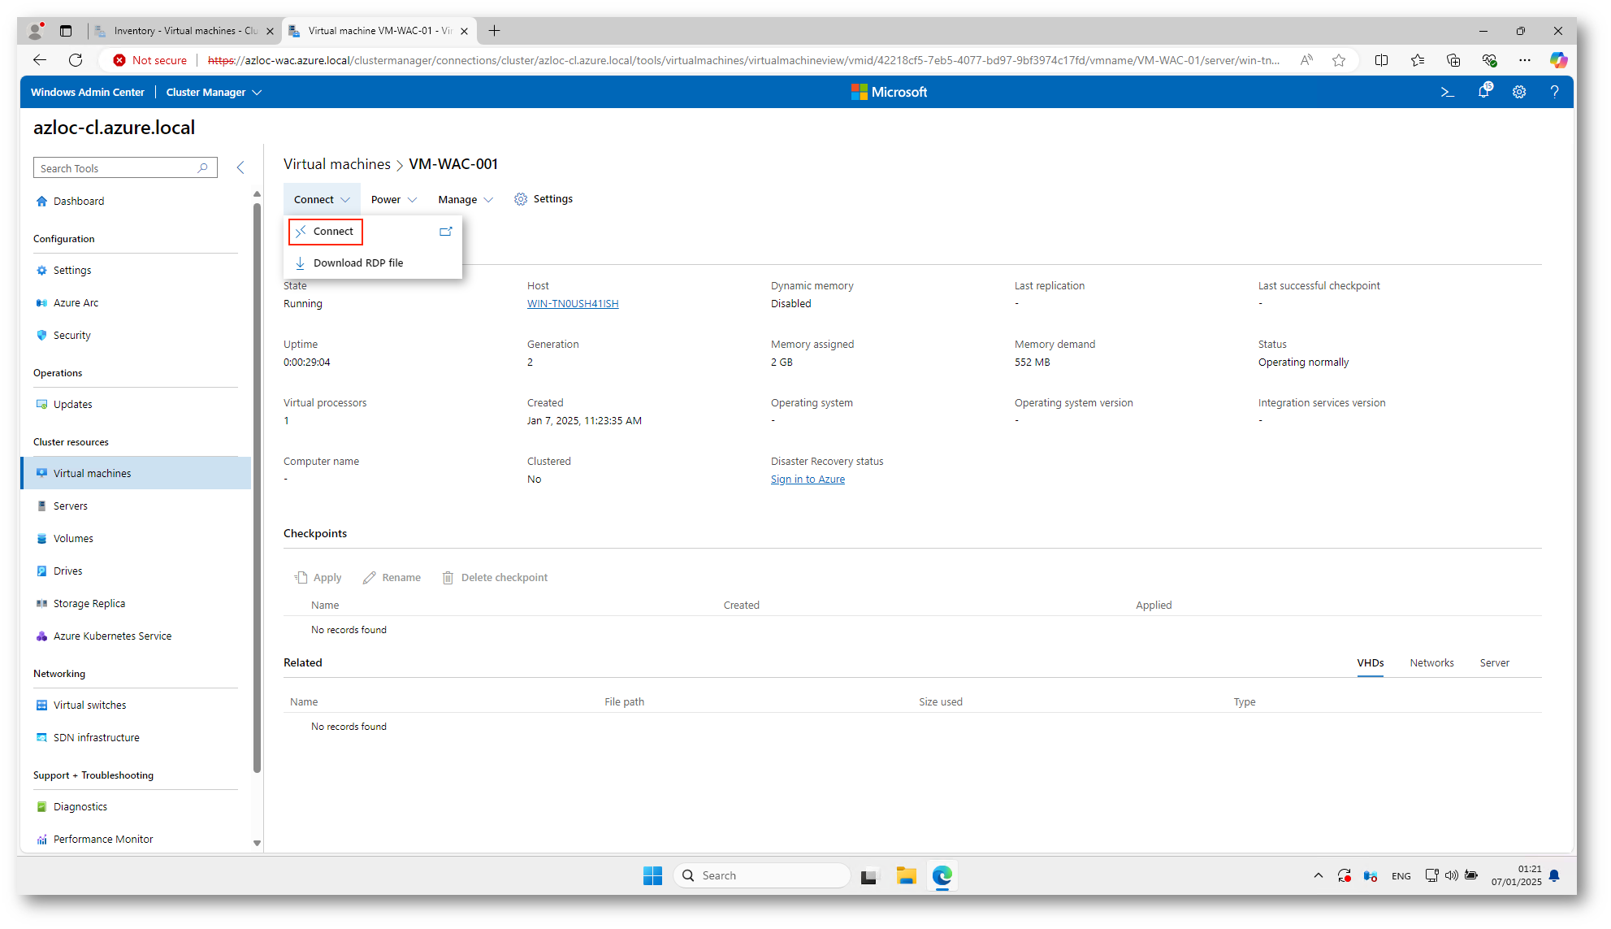
Task: Open Windows Admin Center settings gear
Action: click(x=1519, y=93)
